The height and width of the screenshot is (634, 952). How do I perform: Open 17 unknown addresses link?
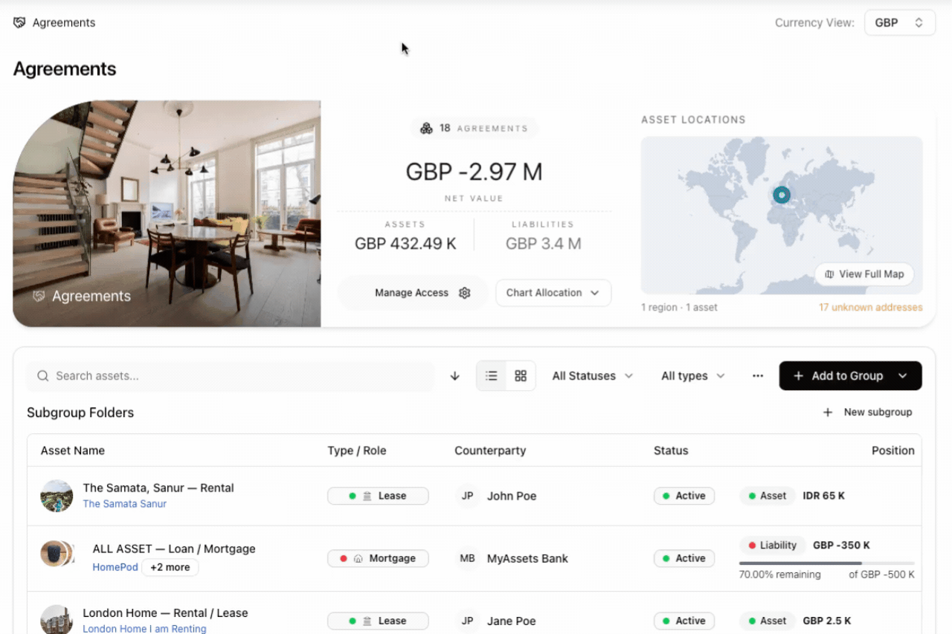click(x=870, y=307)
